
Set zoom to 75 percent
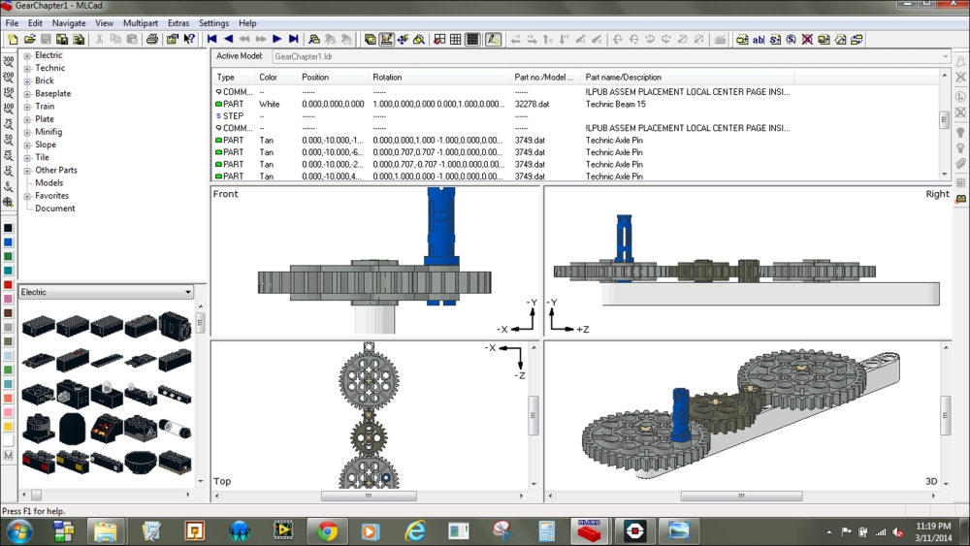pos(8,124)
